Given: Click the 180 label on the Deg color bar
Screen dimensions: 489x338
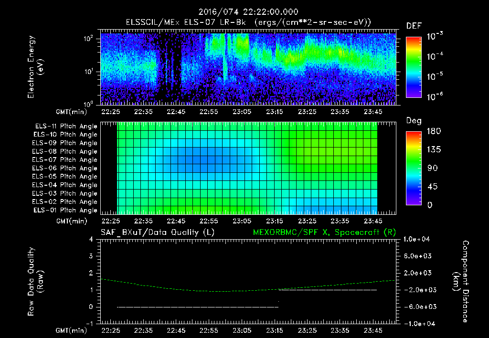Looking at the screenshot, I should point(434,131).
